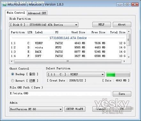This screenshot has width=141, height=121.
Task: Click the Save button
Action: 122,94
